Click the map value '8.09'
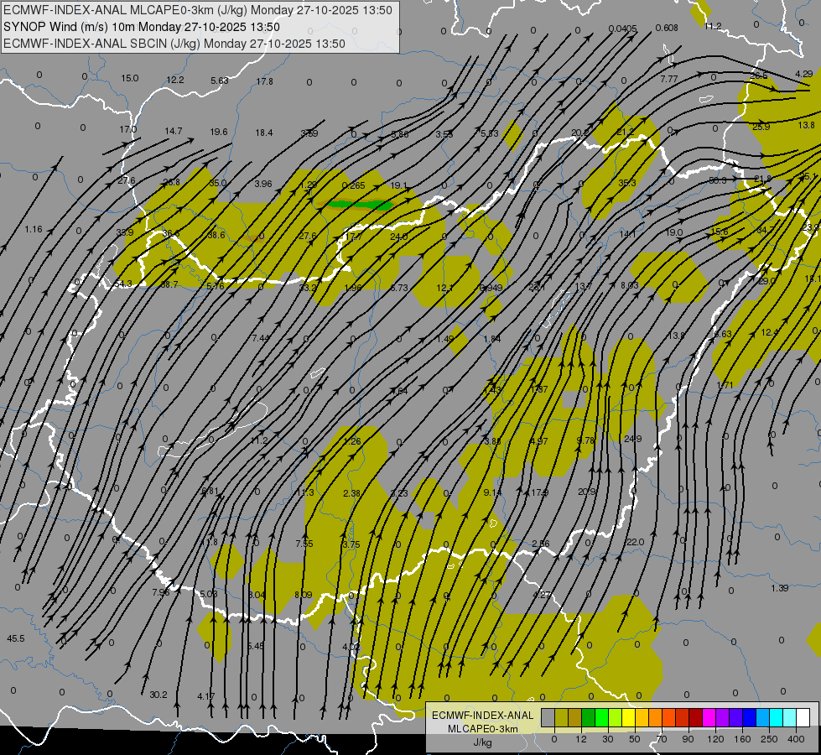821x755 pixels. coord(304,595)
